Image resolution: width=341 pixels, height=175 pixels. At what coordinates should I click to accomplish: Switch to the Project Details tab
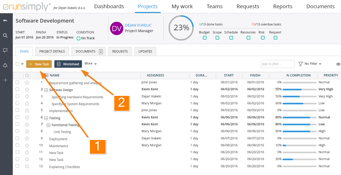pos(52,52)
